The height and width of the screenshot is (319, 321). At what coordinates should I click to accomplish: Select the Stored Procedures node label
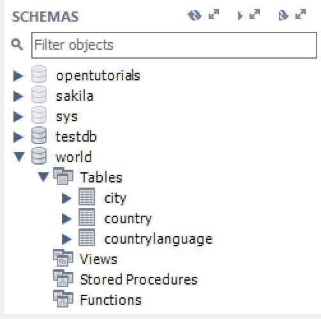point(138,279)
